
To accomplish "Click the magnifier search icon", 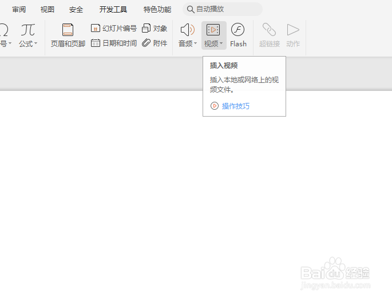I will 191,10.
